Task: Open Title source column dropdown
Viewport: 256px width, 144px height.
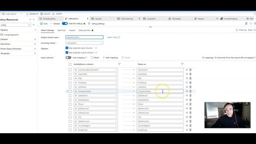Action: point(96,78)
